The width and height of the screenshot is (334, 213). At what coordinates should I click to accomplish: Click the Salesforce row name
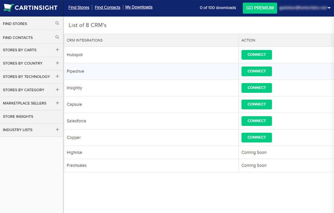(x=77, y=121)
